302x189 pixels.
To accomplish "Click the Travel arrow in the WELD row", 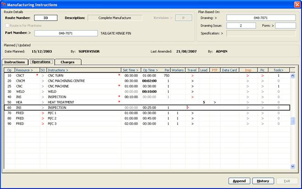I will click(x=192, y=92).
